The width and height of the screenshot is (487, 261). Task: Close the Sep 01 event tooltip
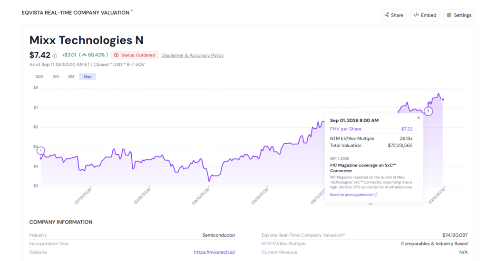coord(419,118)
